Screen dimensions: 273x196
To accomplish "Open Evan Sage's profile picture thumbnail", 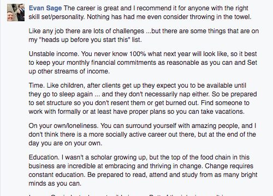I will 16,13.
